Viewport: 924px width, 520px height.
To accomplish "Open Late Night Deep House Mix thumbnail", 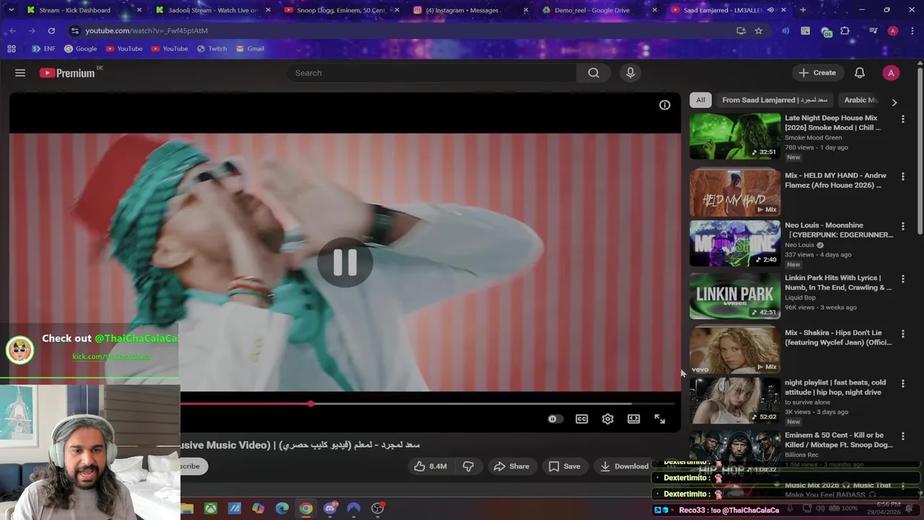I will pos(735,136).
